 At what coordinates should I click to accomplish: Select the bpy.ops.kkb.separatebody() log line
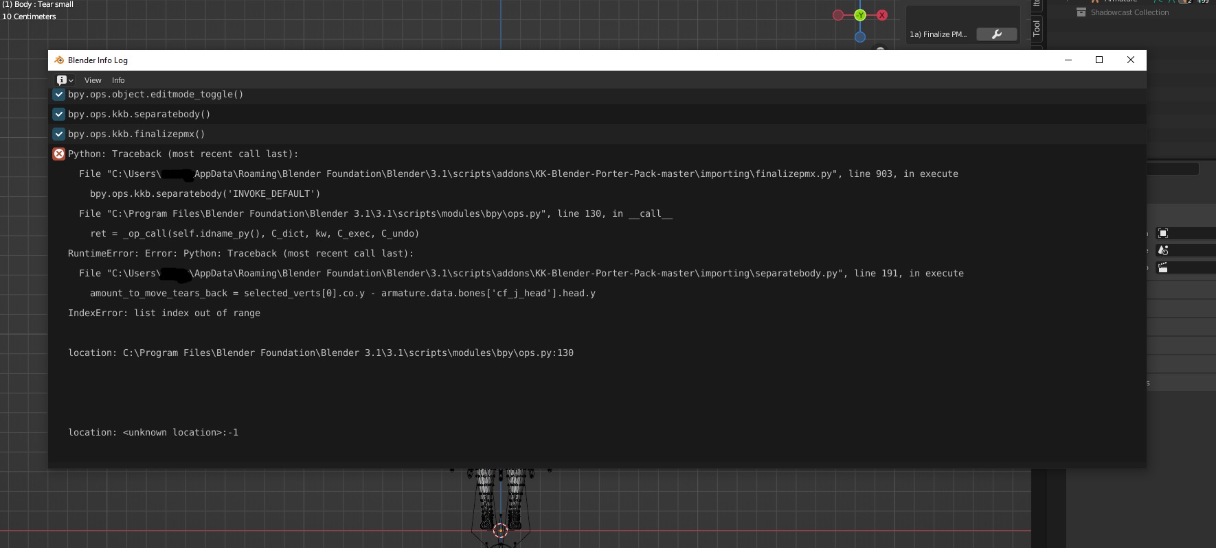[139, 115]
